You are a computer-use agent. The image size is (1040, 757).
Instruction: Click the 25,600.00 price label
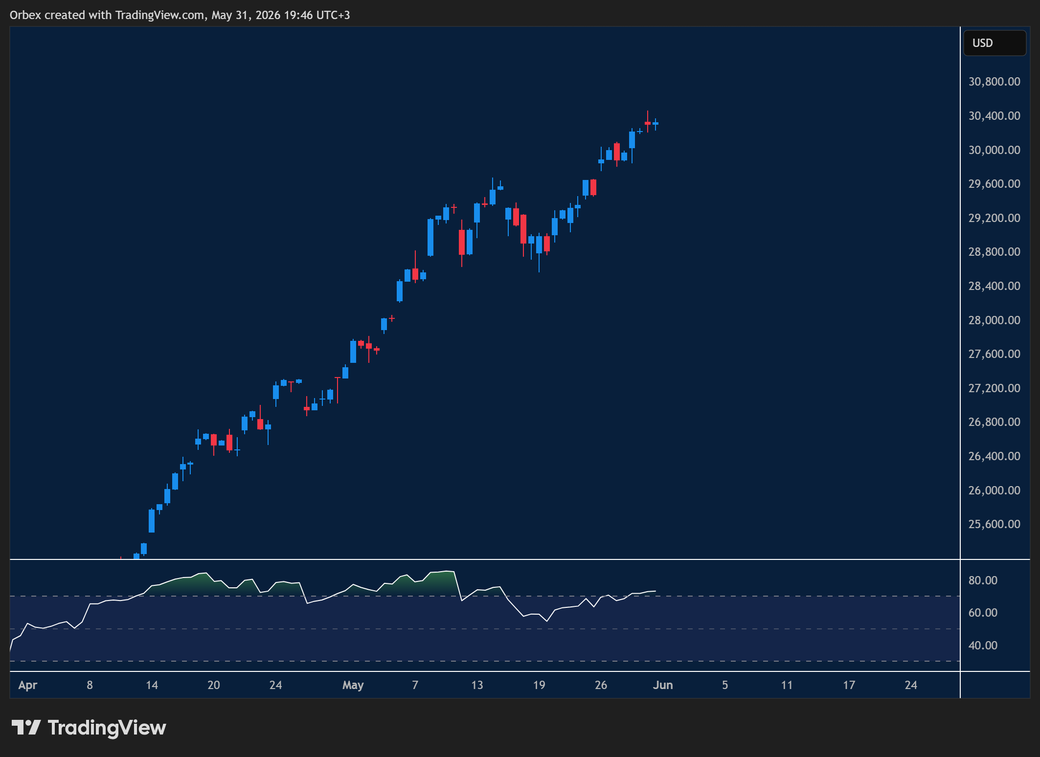[x=995, y=524]
